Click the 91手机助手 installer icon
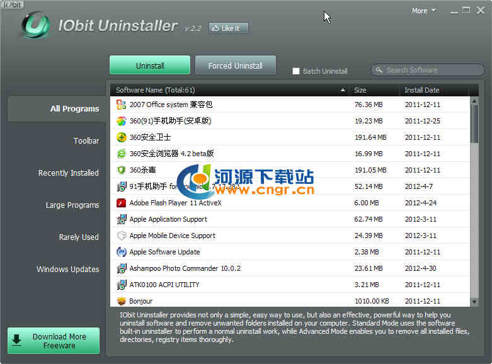The image size is (492, 364). [121, 186]
